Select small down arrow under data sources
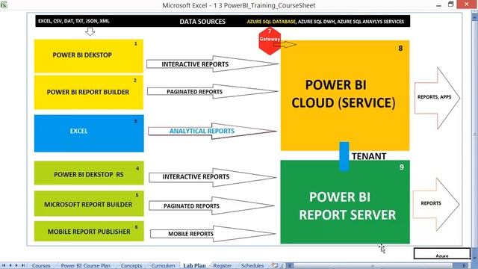 pos(90,31)
